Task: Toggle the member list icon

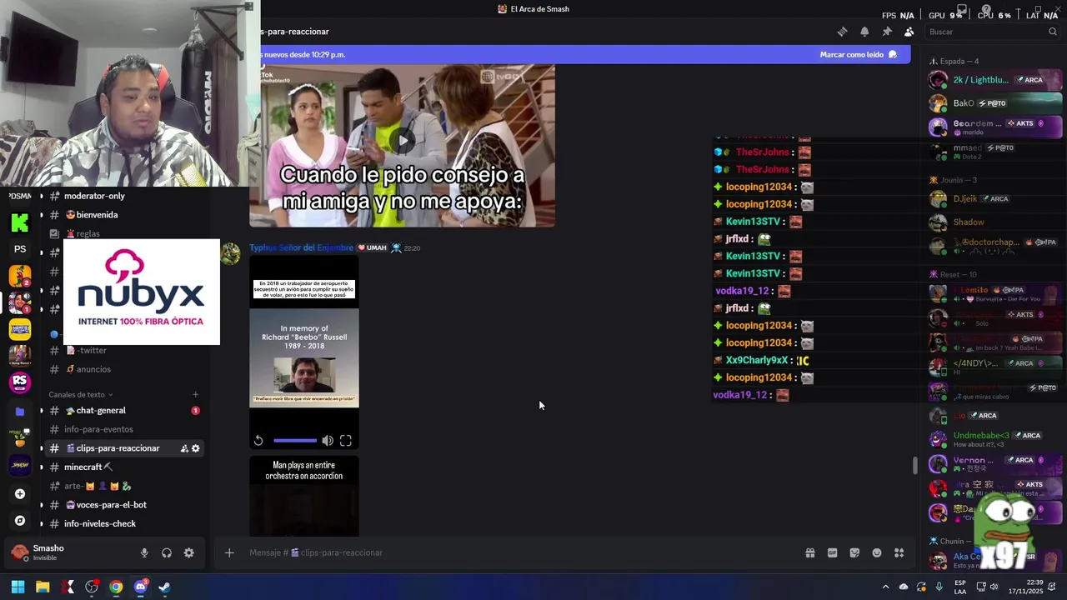Action: [909, 32]
